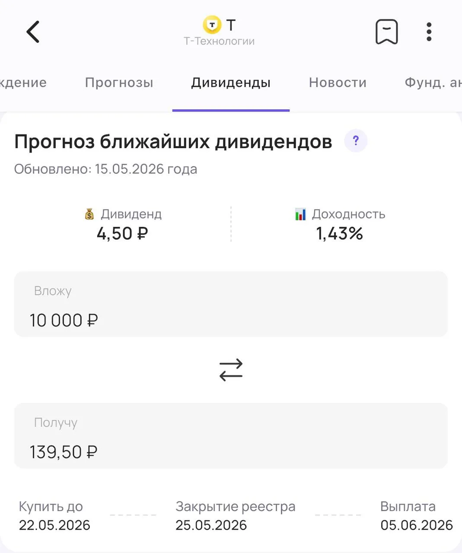462x553 pixels.
Task: Open the partially visible Фунд. tab
Action: coord(433,83)
